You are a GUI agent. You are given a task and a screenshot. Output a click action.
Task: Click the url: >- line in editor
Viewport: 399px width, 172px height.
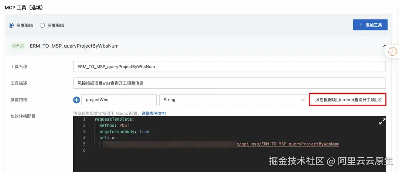(x=108, y=138)
